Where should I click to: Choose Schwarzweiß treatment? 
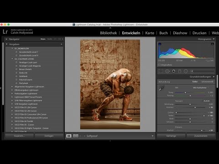pos(207,82)
